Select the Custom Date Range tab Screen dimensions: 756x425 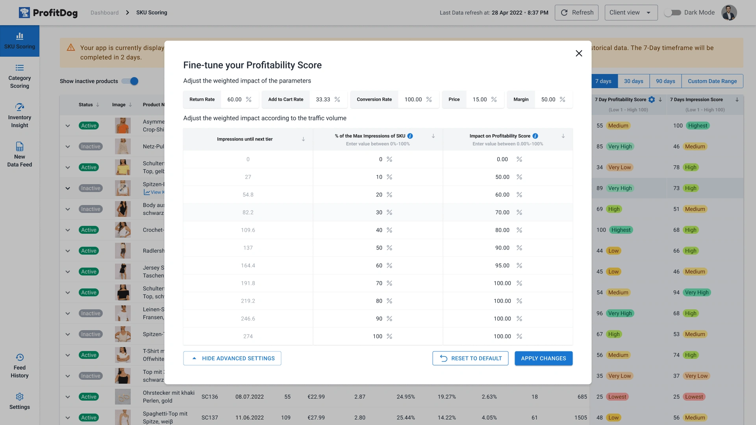[712, 81]
